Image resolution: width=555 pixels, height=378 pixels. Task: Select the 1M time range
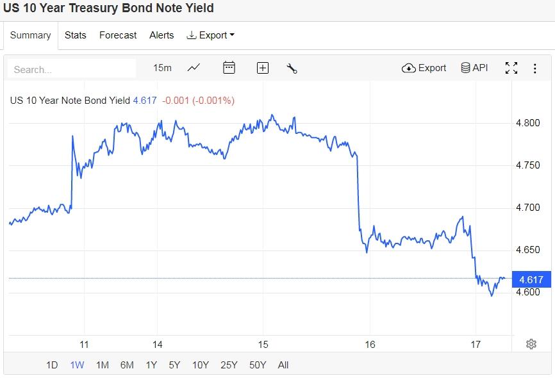102,365
